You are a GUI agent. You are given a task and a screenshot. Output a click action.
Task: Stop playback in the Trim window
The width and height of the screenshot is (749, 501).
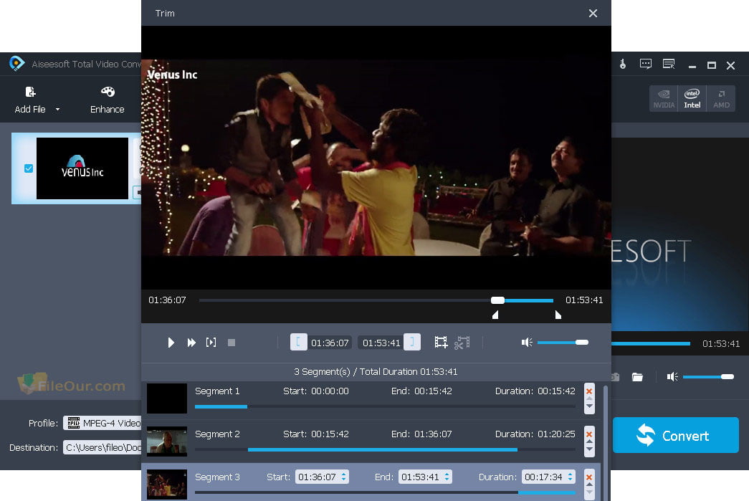pos(232,343)
